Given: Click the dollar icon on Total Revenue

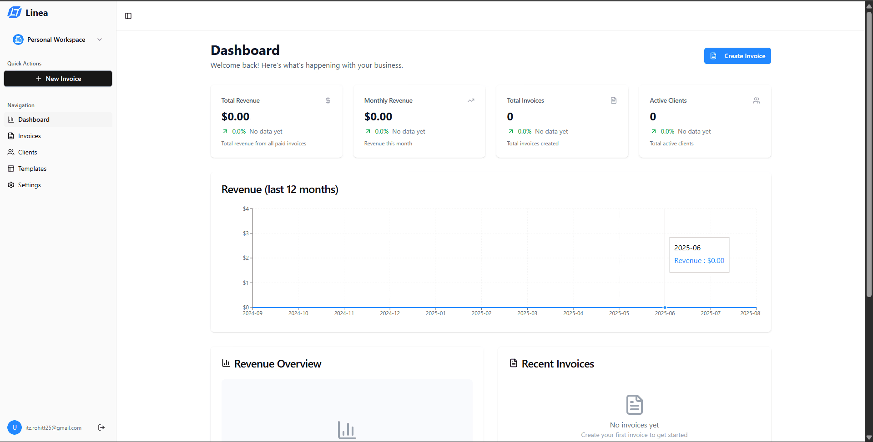Looking at the screenshot, I should 328,100.
